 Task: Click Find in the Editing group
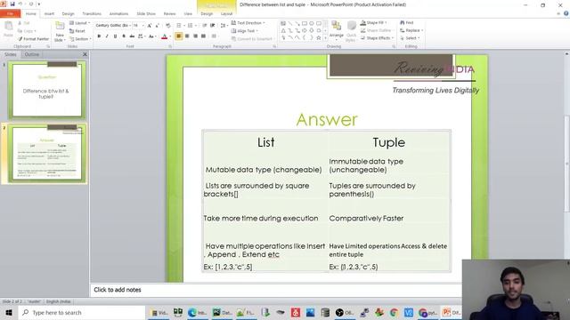407,22
